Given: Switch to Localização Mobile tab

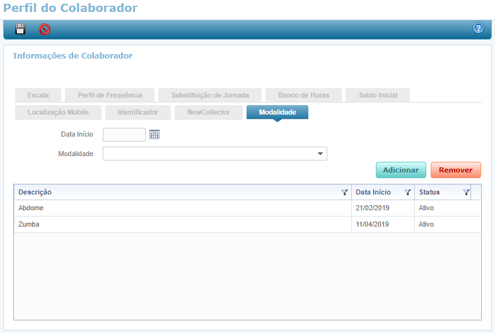Looking at the screenshot, I should pyautogui.click(x=58, y=112).
